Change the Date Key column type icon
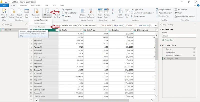 (110, 30)
